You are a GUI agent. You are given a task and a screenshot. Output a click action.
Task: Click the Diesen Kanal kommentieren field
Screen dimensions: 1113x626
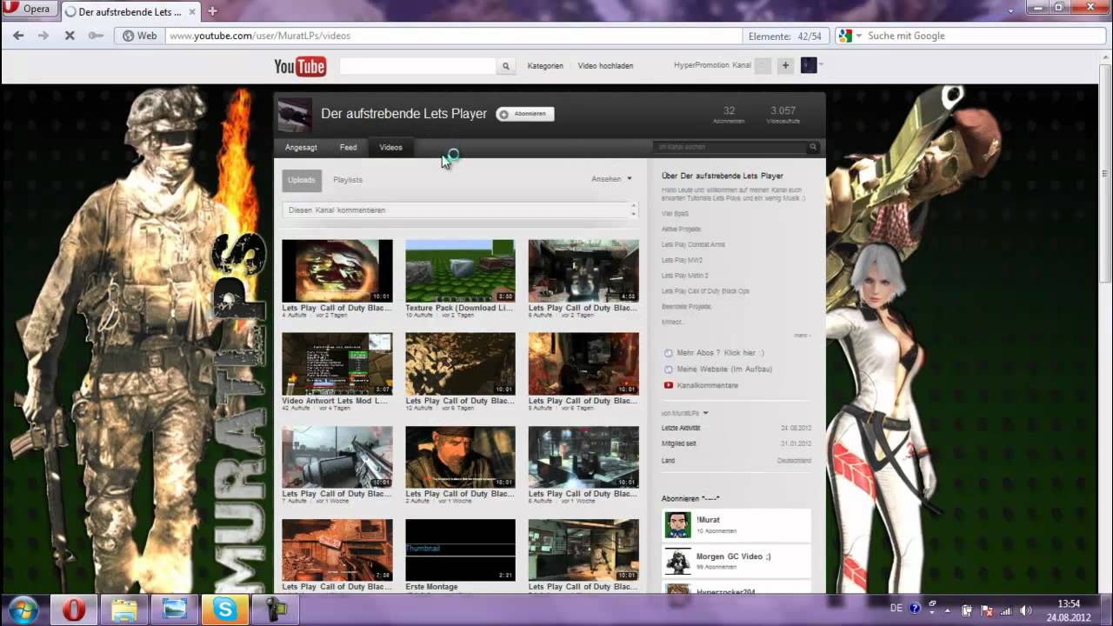point(457,210)
